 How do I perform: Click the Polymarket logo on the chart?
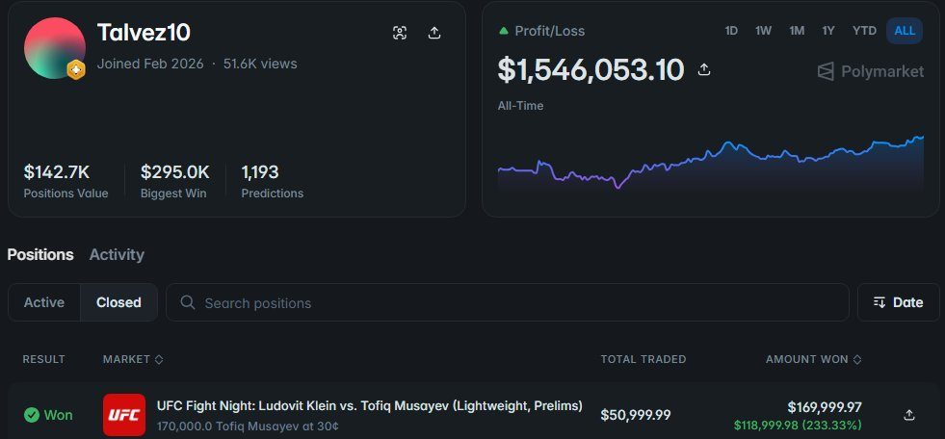tap(870, 71)
